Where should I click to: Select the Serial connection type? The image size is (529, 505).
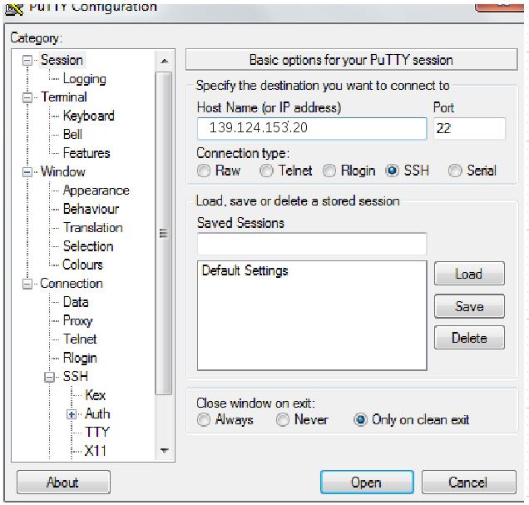click(x=455, y=171)
